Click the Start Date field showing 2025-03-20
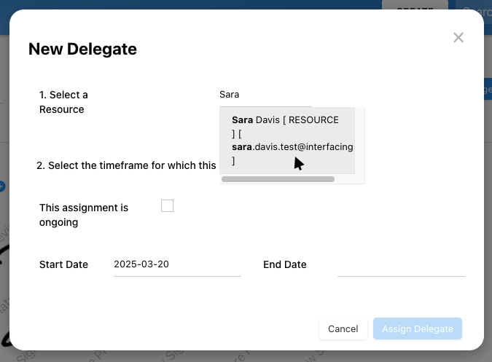Viewport: 492px width, 362px height. pos(177,264)
